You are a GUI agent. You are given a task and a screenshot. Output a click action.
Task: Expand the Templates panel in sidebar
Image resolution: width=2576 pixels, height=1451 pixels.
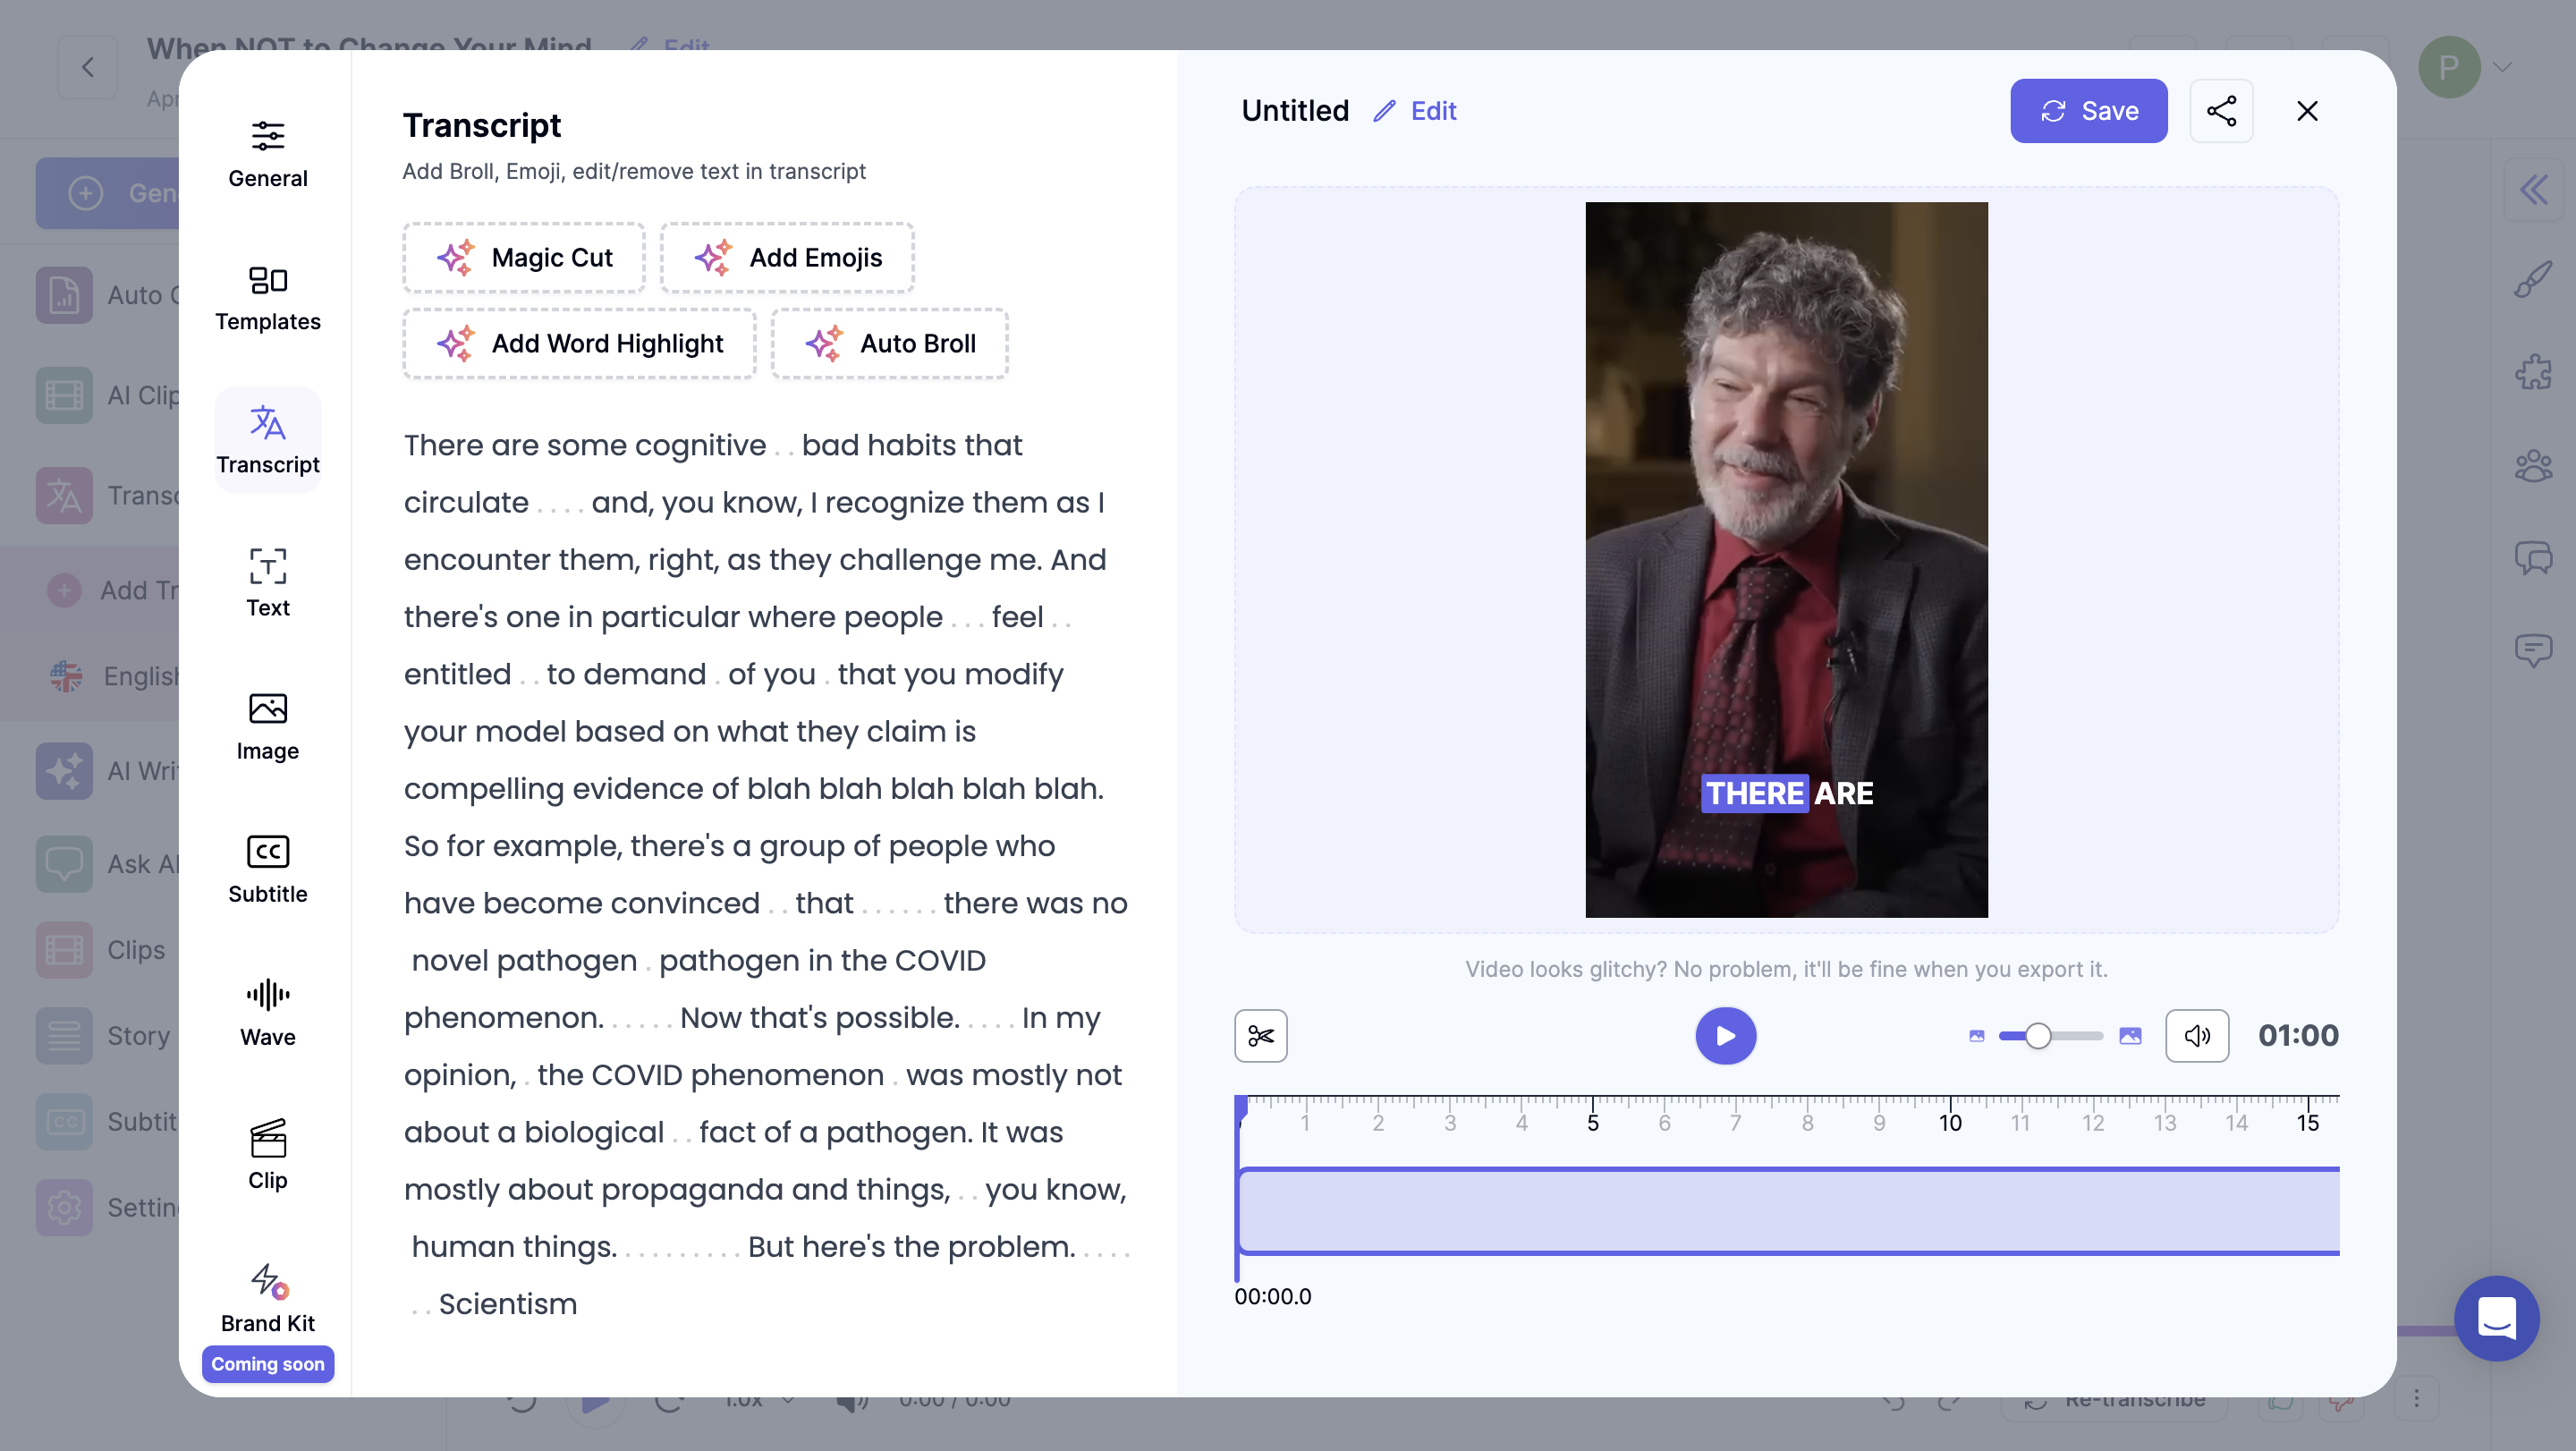point(267,295)
